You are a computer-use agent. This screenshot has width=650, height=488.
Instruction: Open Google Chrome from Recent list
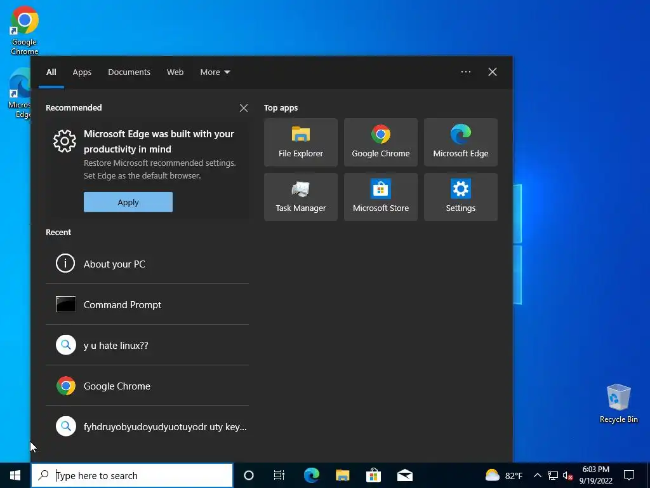tap(147, 386)
